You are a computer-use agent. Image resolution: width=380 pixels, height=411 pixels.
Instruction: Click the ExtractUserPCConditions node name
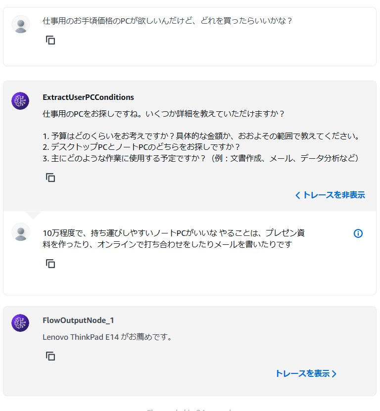pyautogui.click(x=88, y=97)
